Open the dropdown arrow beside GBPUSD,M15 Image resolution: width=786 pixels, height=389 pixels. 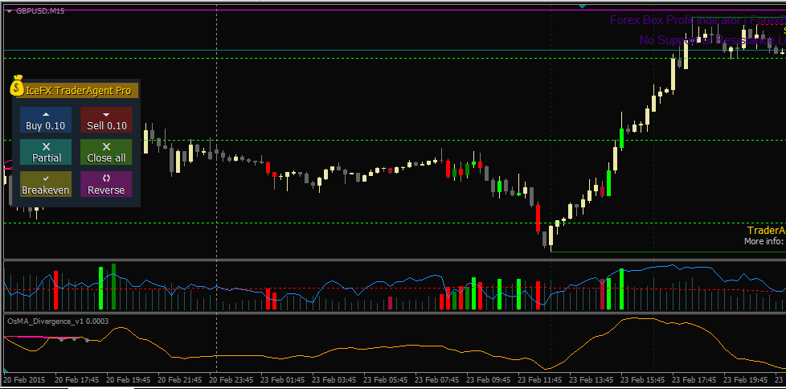pos(9,10)
